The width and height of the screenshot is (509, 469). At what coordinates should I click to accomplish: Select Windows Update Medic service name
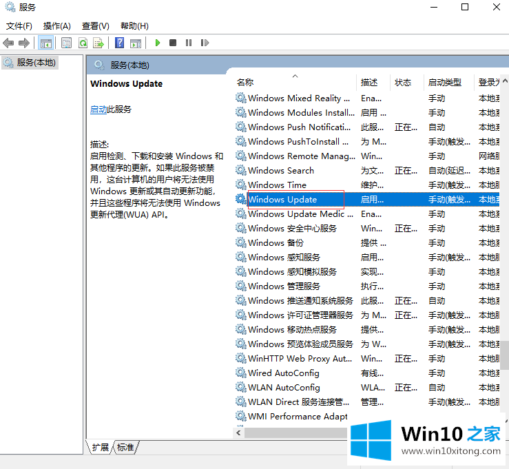click(300, 214)
